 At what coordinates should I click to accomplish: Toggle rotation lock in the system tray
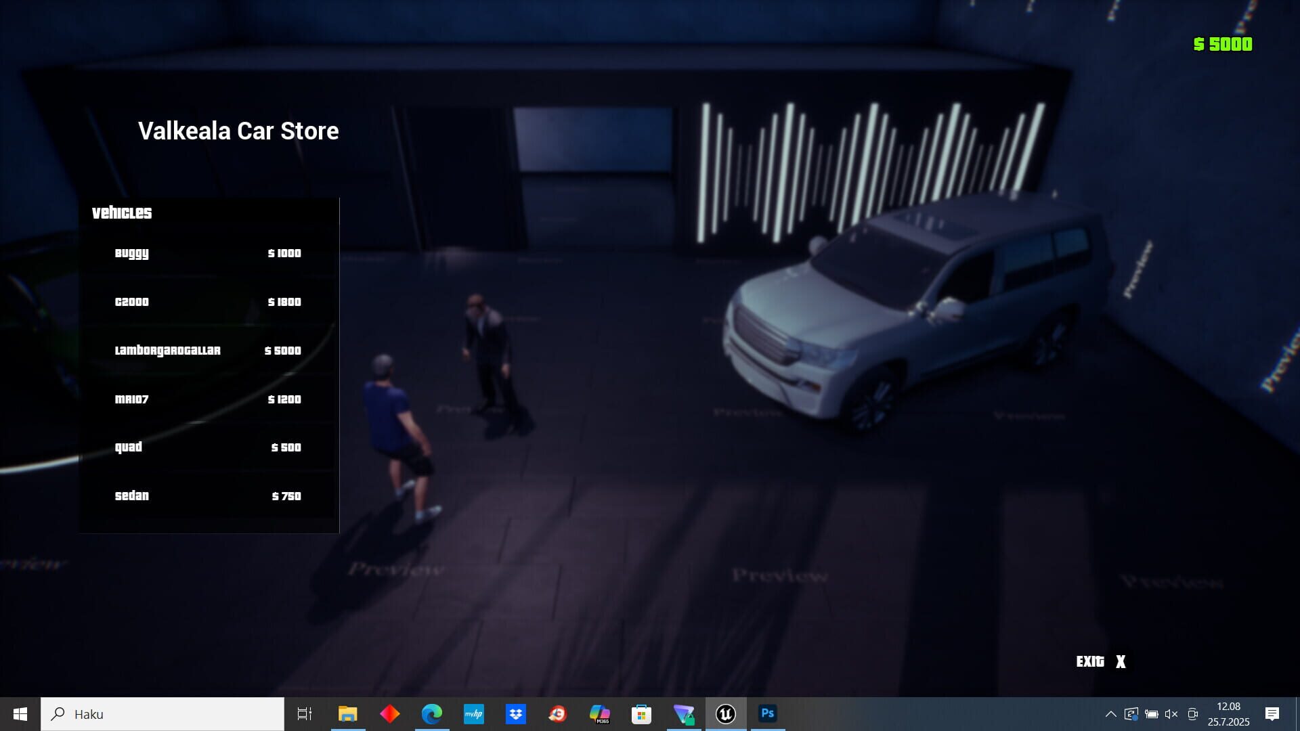coord(1192,713)
